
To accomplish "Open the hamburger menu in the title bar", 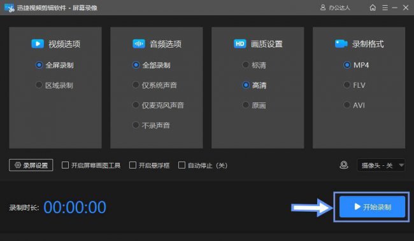I will pyautogui.click(x=385, y=8).
